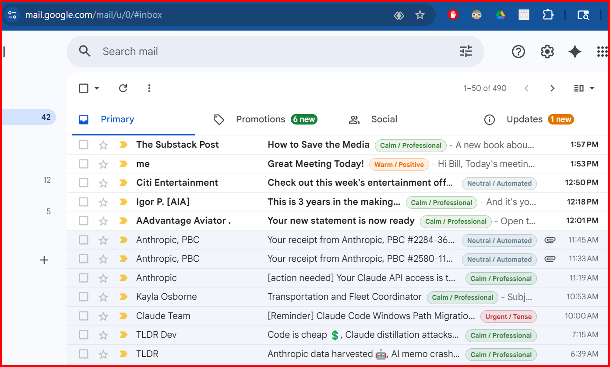Select the Citi Entertainment email checkbox

(84, 183)
